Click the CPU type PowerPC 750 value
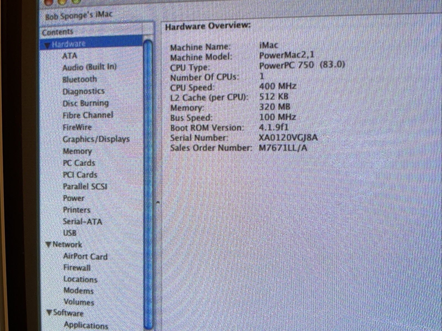 coord(302,65)
